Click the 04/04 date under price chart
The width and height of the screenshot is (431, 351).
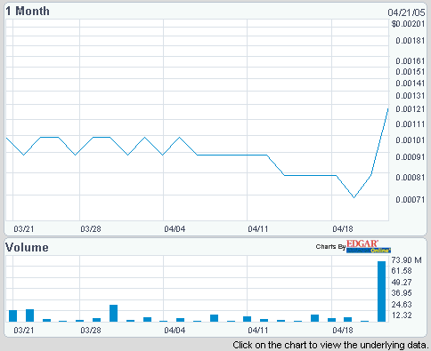pos(175,229)
